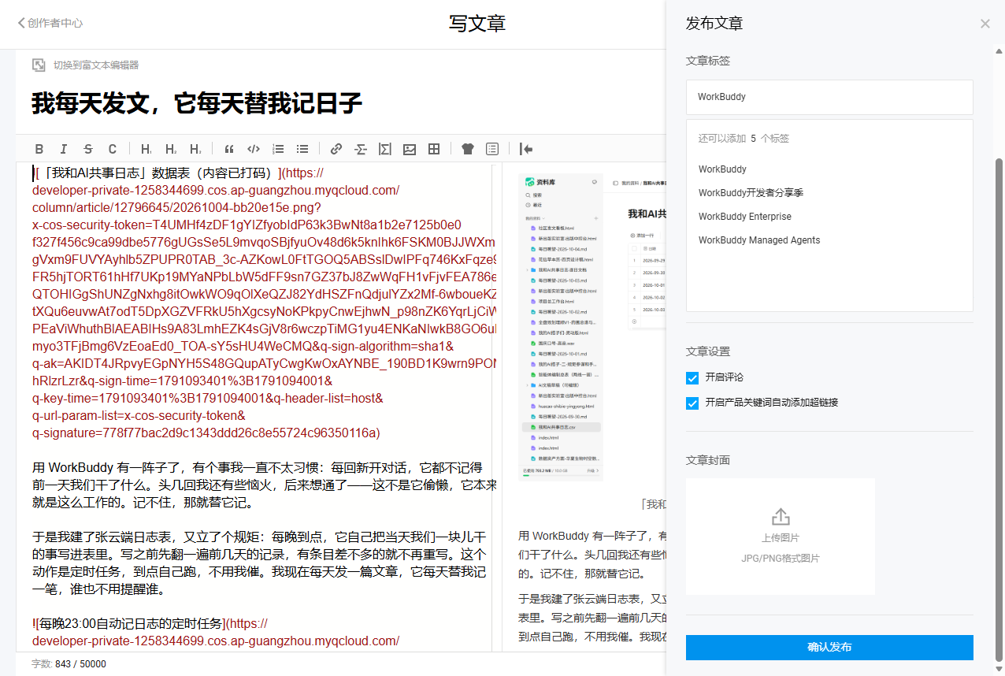This screenshot has width=1005, height=676.
Task: Insert a level 2 heading
Action: 171,149
